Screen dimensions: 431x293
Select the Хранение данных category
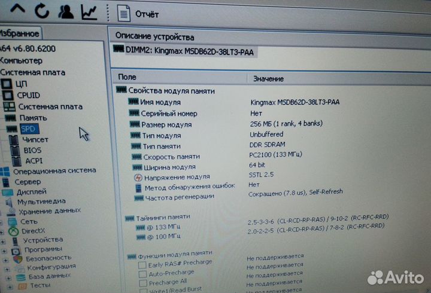50,211
